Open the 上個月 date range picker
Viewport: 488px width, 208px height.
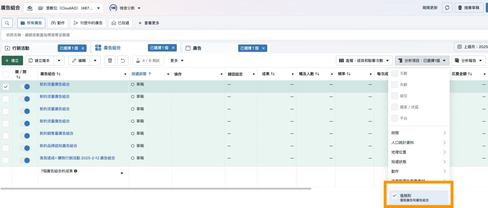[471, 47]
